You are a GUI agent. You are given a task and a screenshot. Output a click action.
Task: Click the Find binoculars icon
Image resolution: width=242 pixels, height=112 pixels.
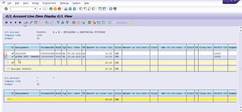pos(70,9)
